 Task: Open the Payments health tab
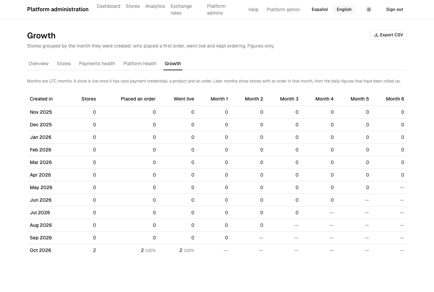coord(97,63)
